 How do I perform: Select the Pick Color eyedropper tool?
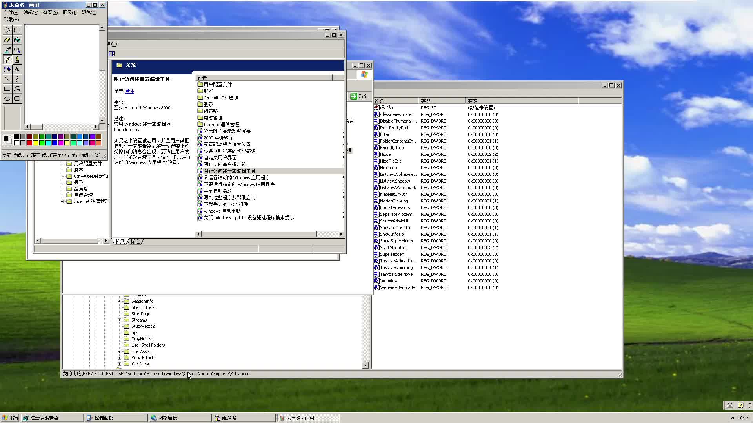click(x=7, y=49)
